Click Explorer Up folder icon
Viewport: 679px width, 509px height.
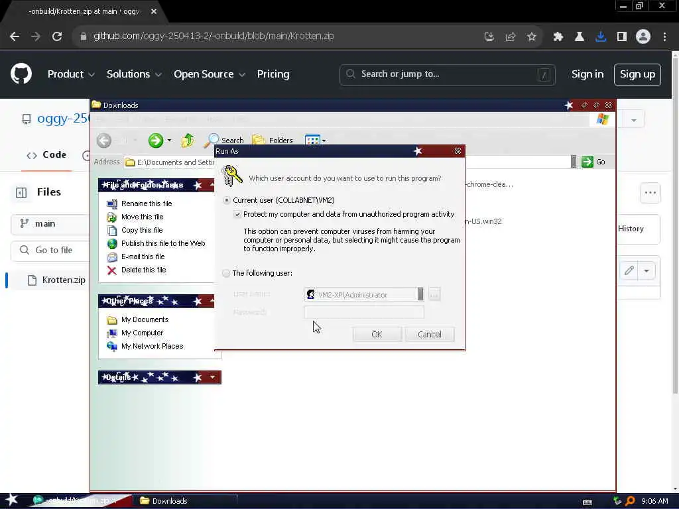[188, 141]
